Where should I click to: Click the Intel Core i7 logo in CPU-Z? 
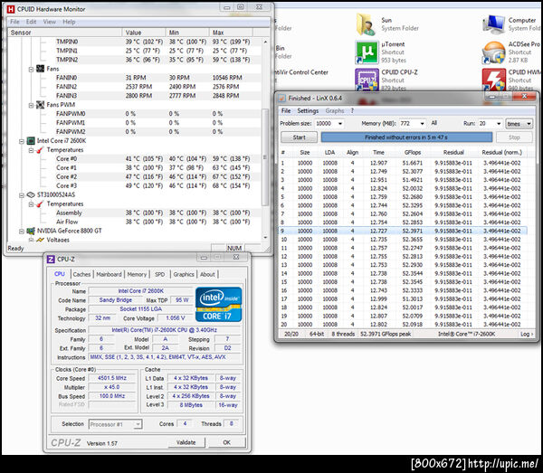coord(218,305)
